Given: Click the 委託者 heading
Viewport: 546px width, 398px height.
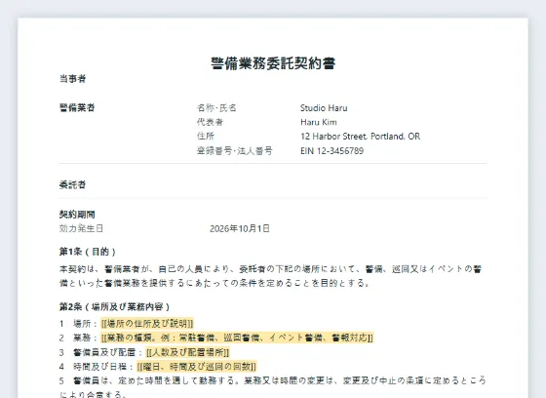Looking at the screenshot, I should click(73, 184).
